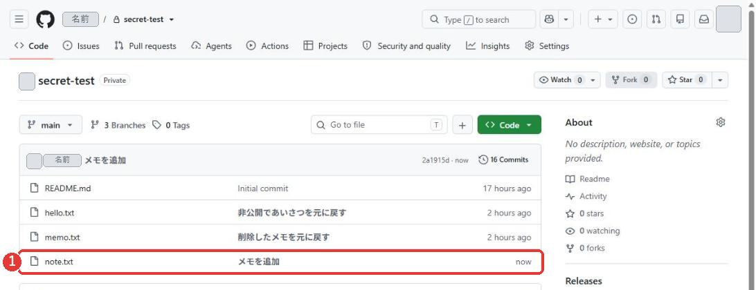
Task: Open the Activity link in About
Action: point(586,196)
